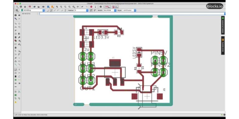Select the Show eye tool

pyautogui.click(x=19, y=15)
